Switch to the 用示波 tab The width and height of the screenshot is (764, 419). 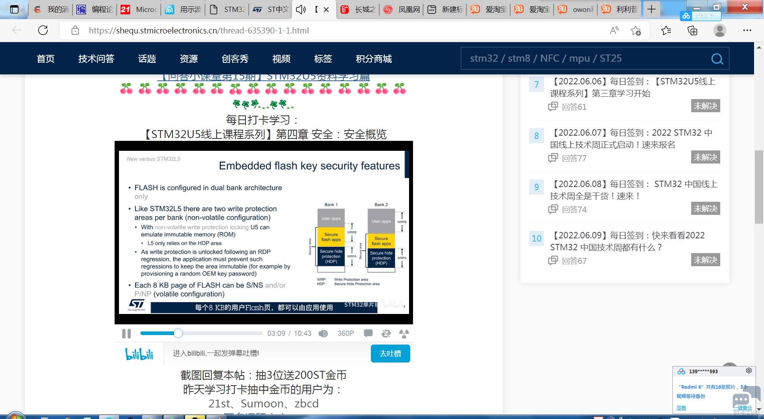[x=183, y=10]
